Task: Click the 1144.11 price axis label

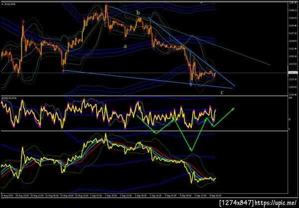Action: click(x=293, y=10)
